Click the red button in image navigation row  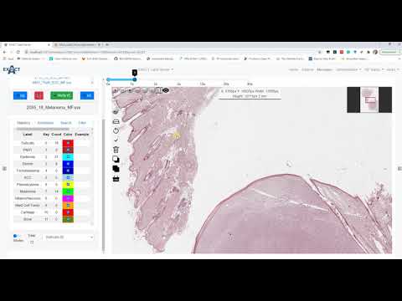point(39,95)
